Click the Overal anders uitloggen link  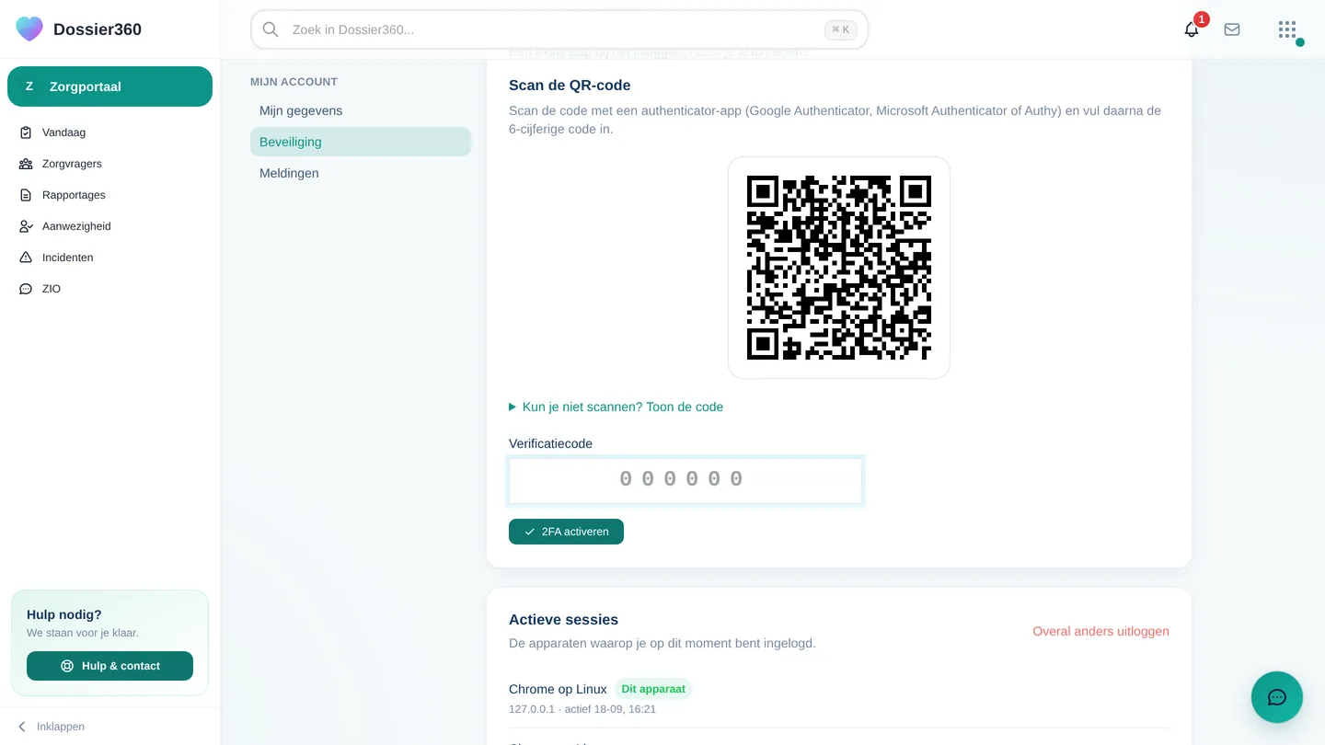1100,631
